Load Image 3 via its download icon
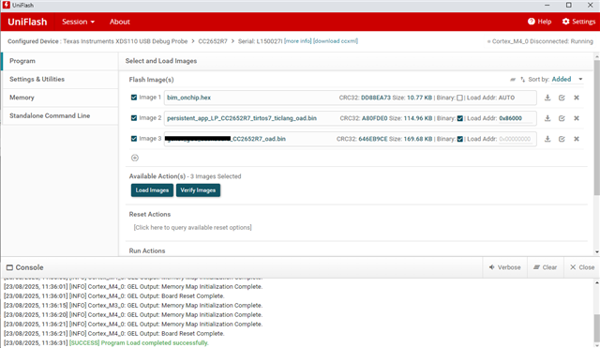The image size is (600, 348). tap(547, 139)
